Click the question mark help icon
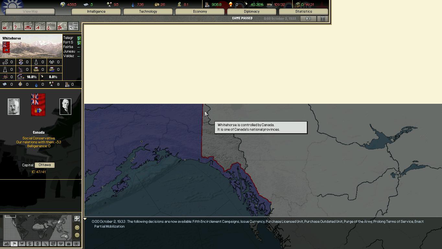 click(x=18, y=27)
